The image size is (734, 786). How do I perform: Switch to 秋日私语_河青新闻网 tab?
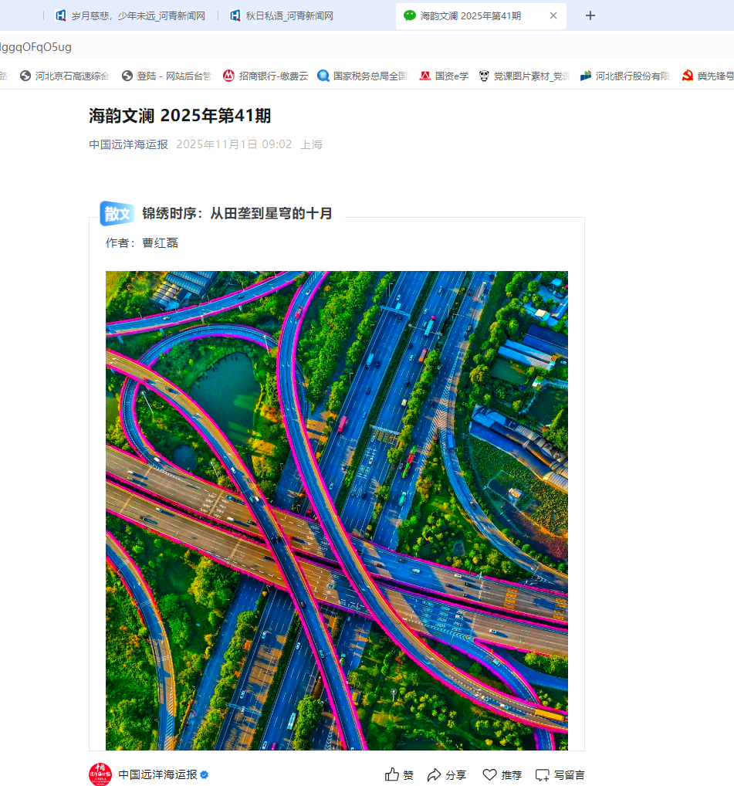pos(282,16)
